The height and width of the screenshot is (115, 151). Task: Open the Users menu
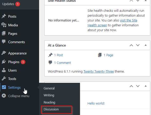(13, 70)
